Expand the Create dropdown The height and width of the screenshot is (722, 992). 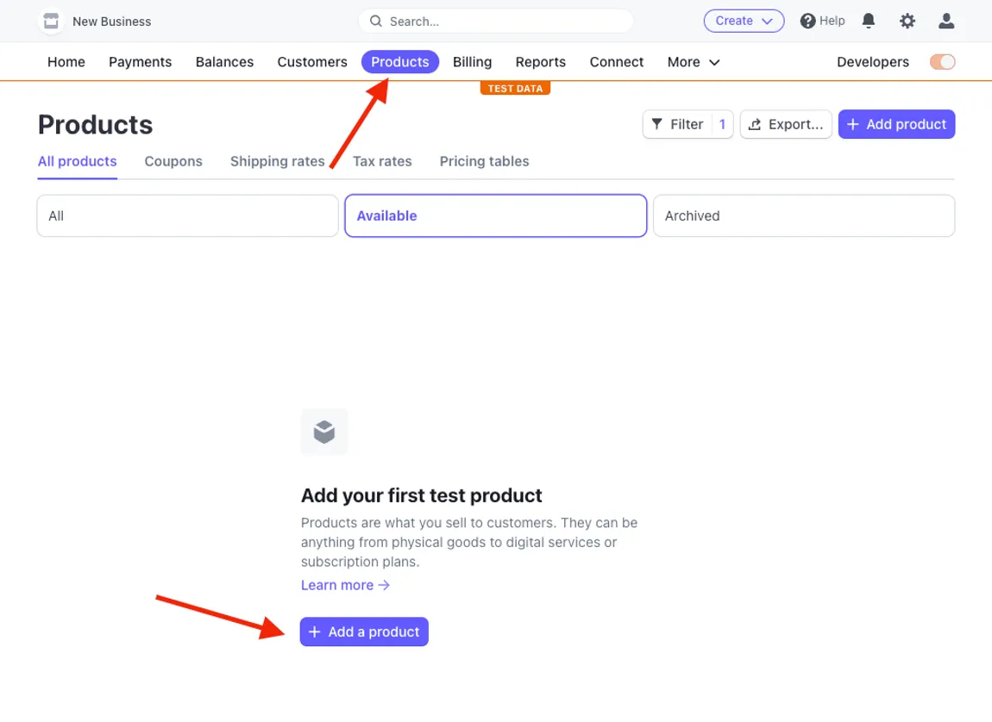tap(744, 21)
